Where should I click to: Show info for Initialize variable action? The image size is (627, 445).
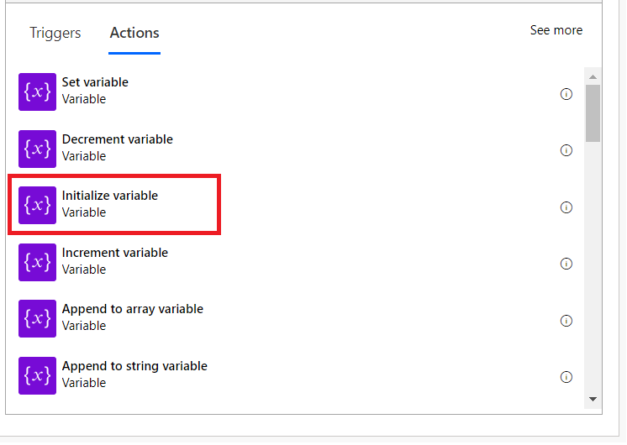(x=566, y=207)
